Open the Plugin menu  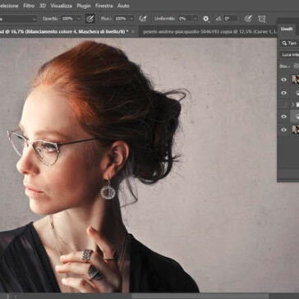[x=84, y=6]
